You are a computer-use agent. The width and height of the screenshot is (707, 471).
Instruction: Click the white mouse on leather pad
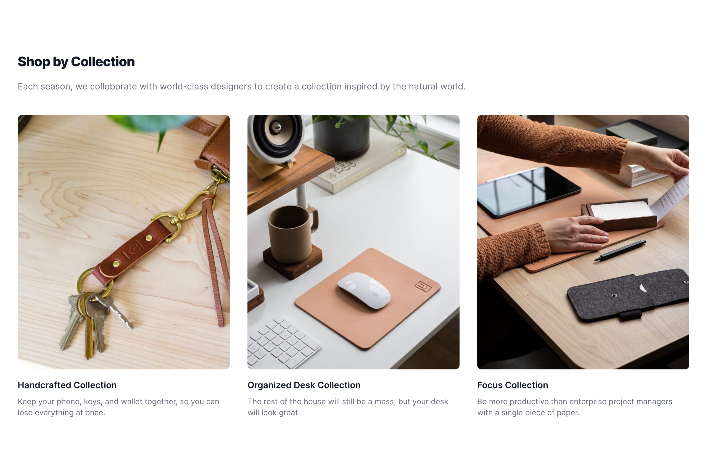coord(364,290)
